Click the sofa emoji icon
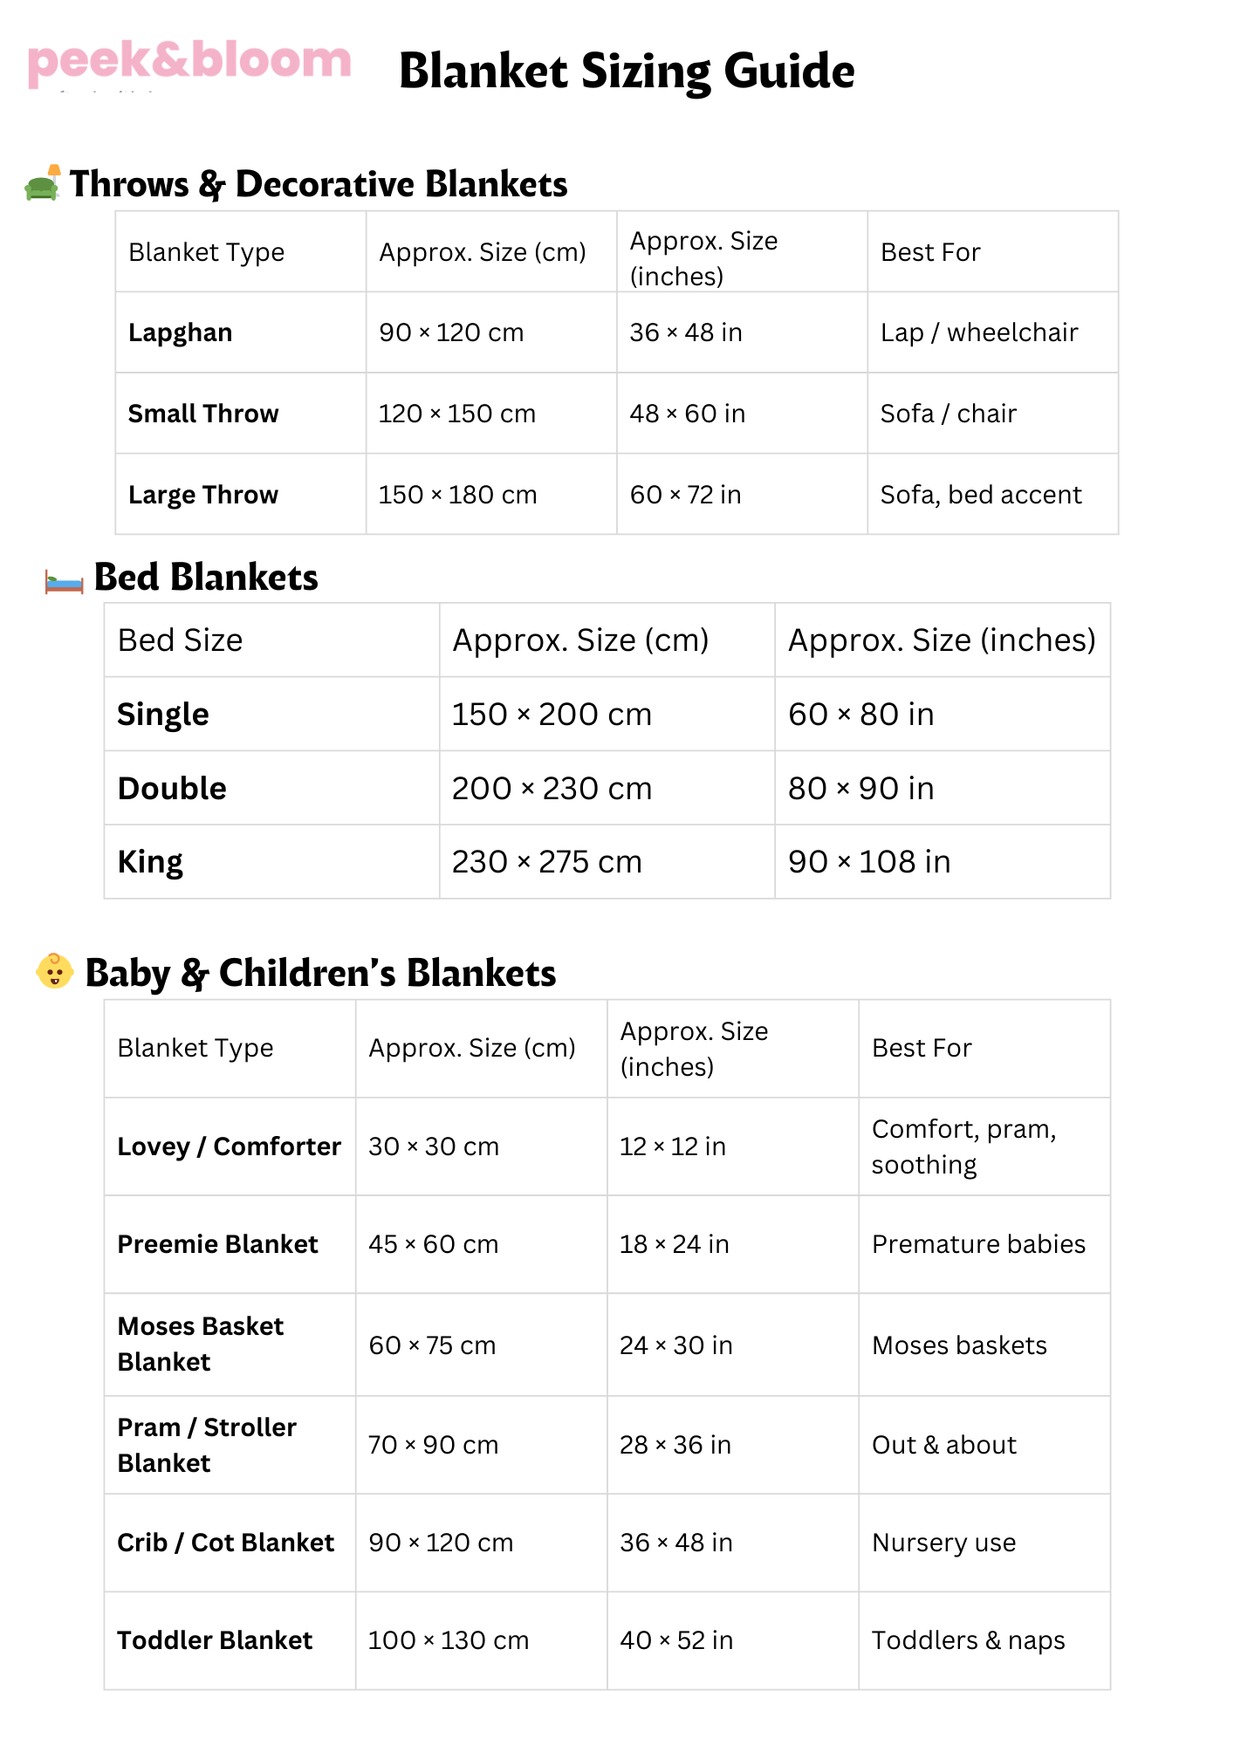 click(43, 183)
